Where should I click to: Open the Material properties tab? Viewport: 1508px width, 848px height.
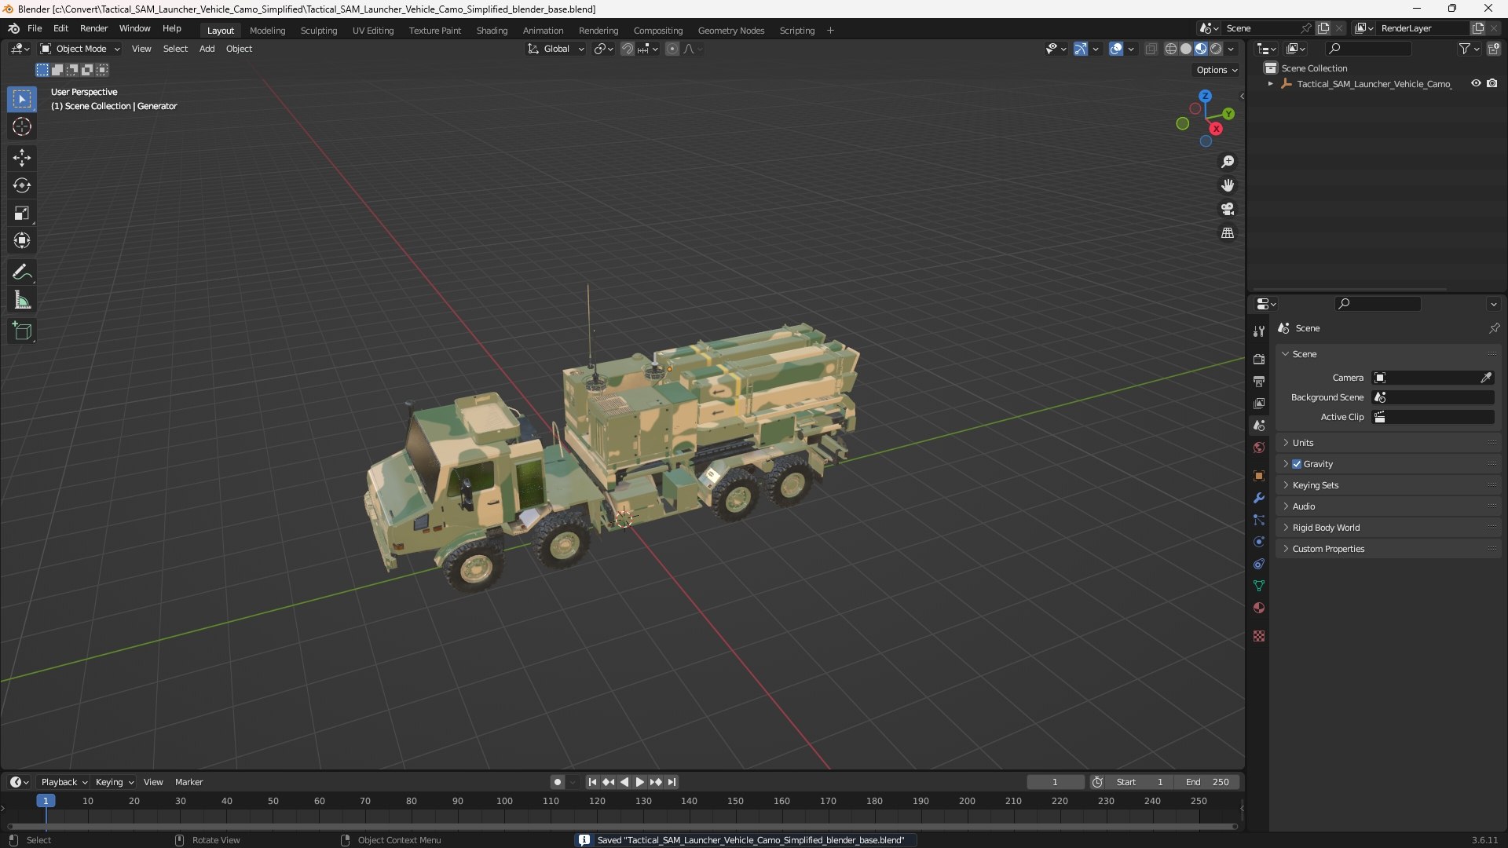tap(1259, 608)
